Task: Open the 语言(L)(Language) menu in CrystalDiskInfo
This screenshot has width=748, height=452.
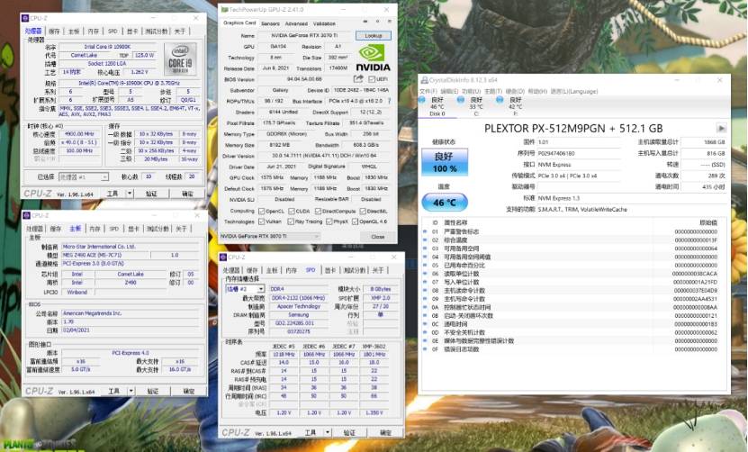Action: click(574, 91)
